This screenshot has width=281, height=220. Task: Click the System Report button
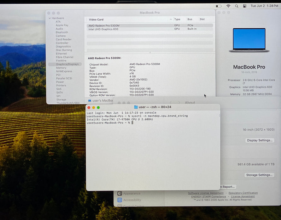[x=228, y=187]
